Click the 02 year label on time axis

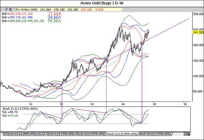pos(62,104)
